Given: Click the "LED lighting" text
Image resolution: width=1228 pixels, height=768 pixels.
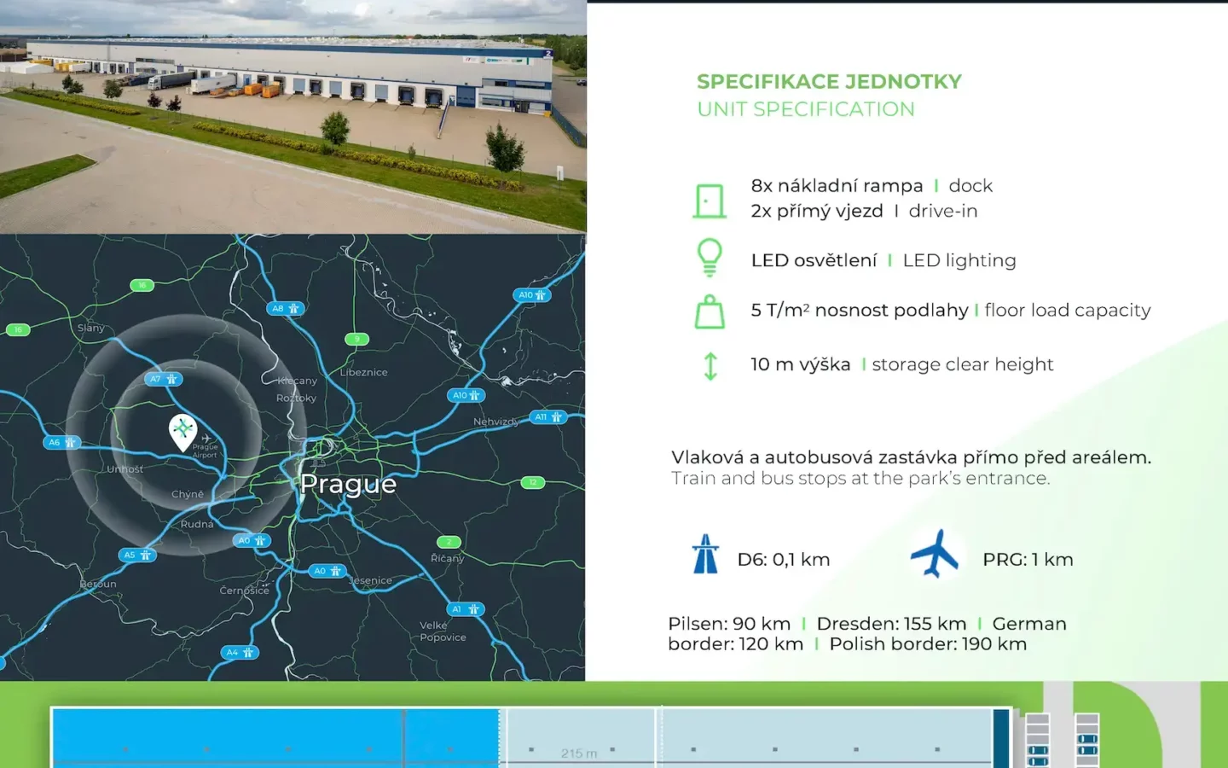Looking at the screenshot, I should click(959, 260).
